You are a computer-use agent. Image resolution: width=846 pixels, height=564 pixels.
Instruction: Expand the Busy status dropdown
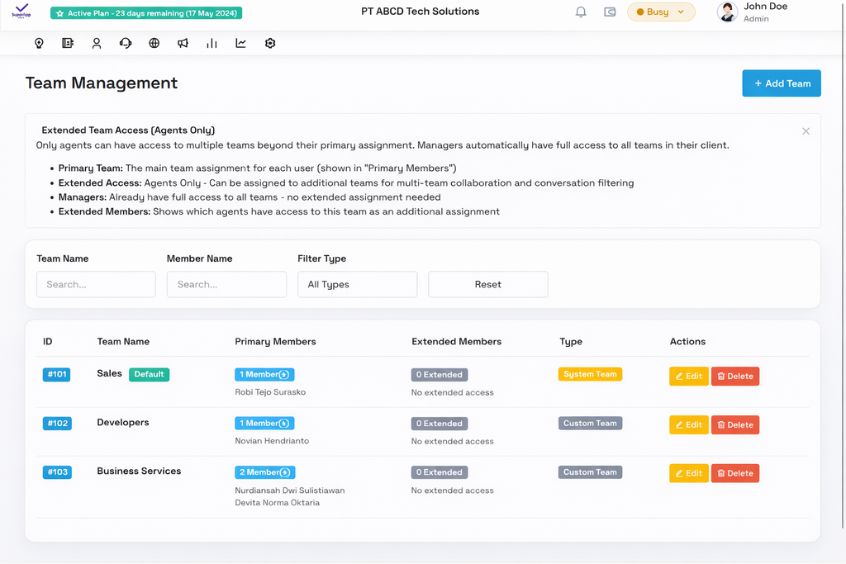point(661,12)
